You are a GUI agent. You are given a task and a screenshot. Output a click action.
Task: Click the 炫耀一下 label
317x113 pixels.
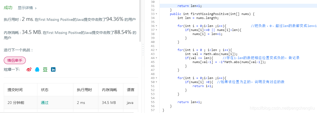(x=12, y=70)
